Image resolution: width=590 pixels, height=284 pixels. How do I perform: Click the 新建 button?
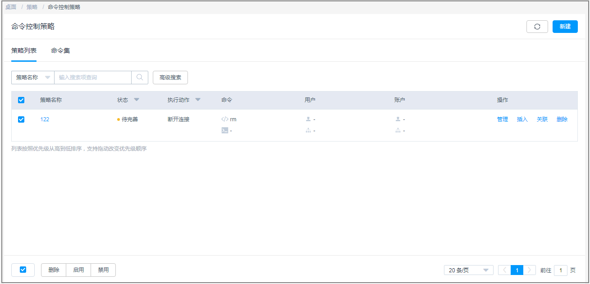[x=565, y=27]
